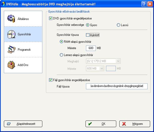This screenshot has height=132, width=154.
Task: Click the Gyorsítótár sebessége label
Action: pyautogui.click(x=70, y=25)
